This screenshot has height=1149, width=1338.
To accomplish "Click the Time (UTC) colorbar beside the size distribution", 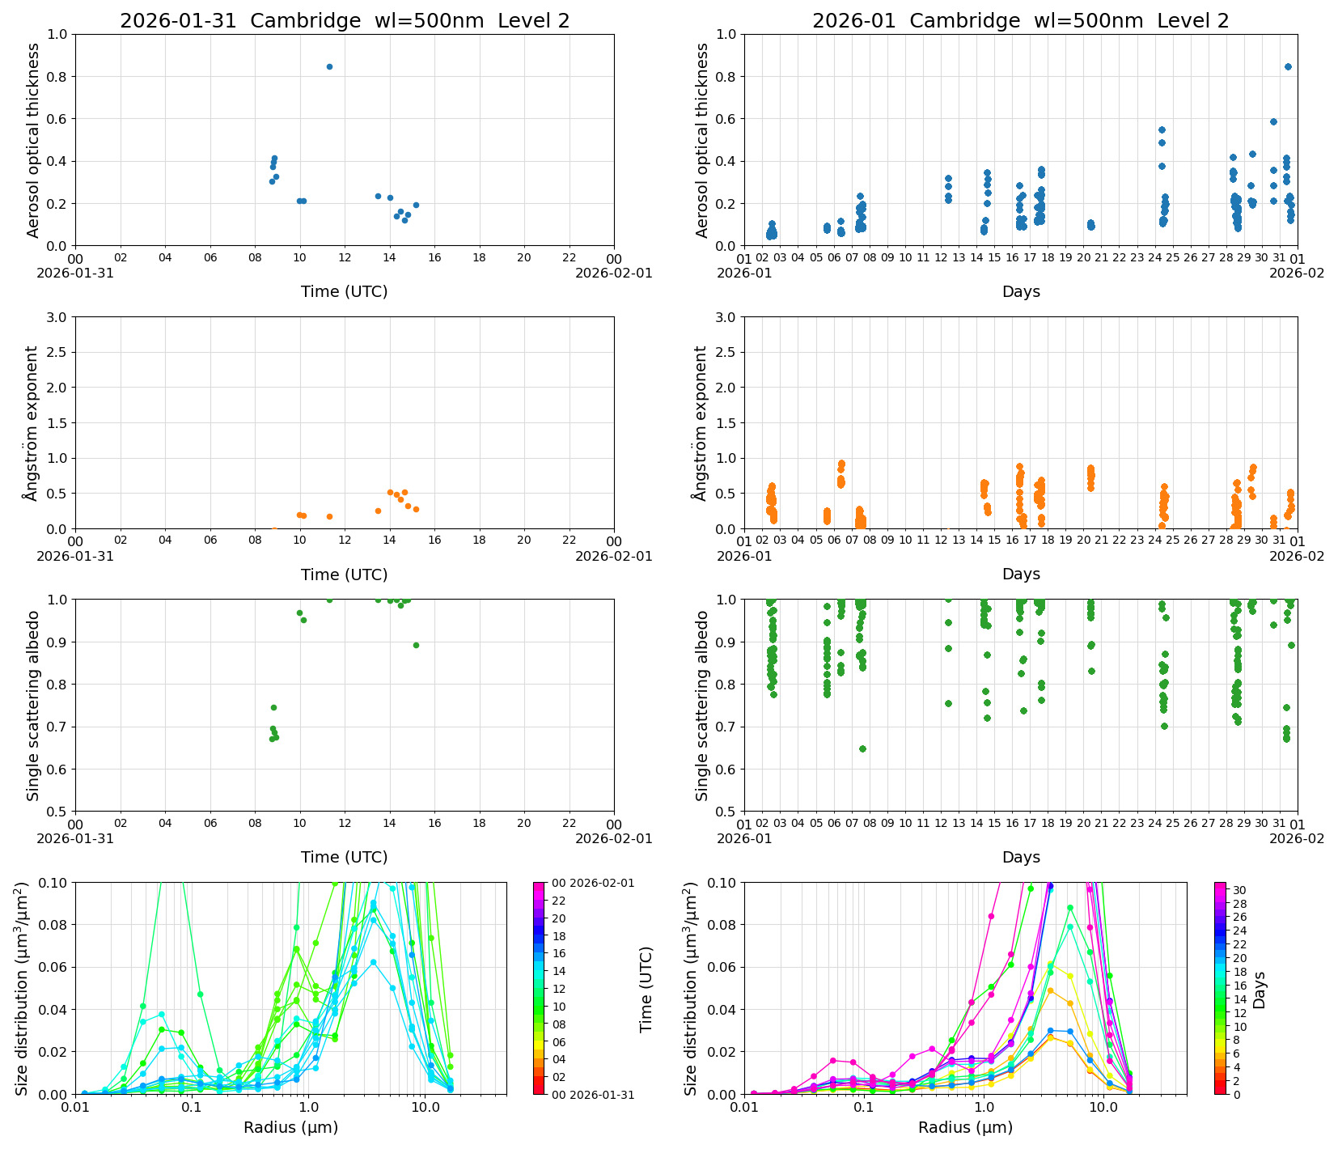I will pos(540,987).
